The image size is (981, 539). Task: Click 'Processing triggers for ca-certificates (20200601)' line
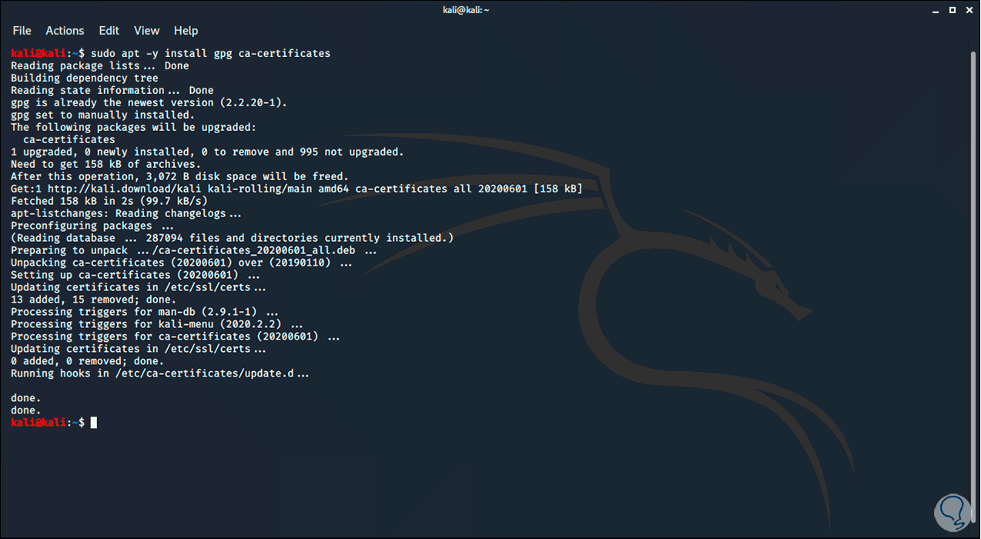176,336
